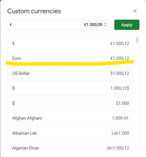Viewport: 146px width, 157px height.
Task: Choose Albanian Lek from the list
Action: tap(71, 133)
